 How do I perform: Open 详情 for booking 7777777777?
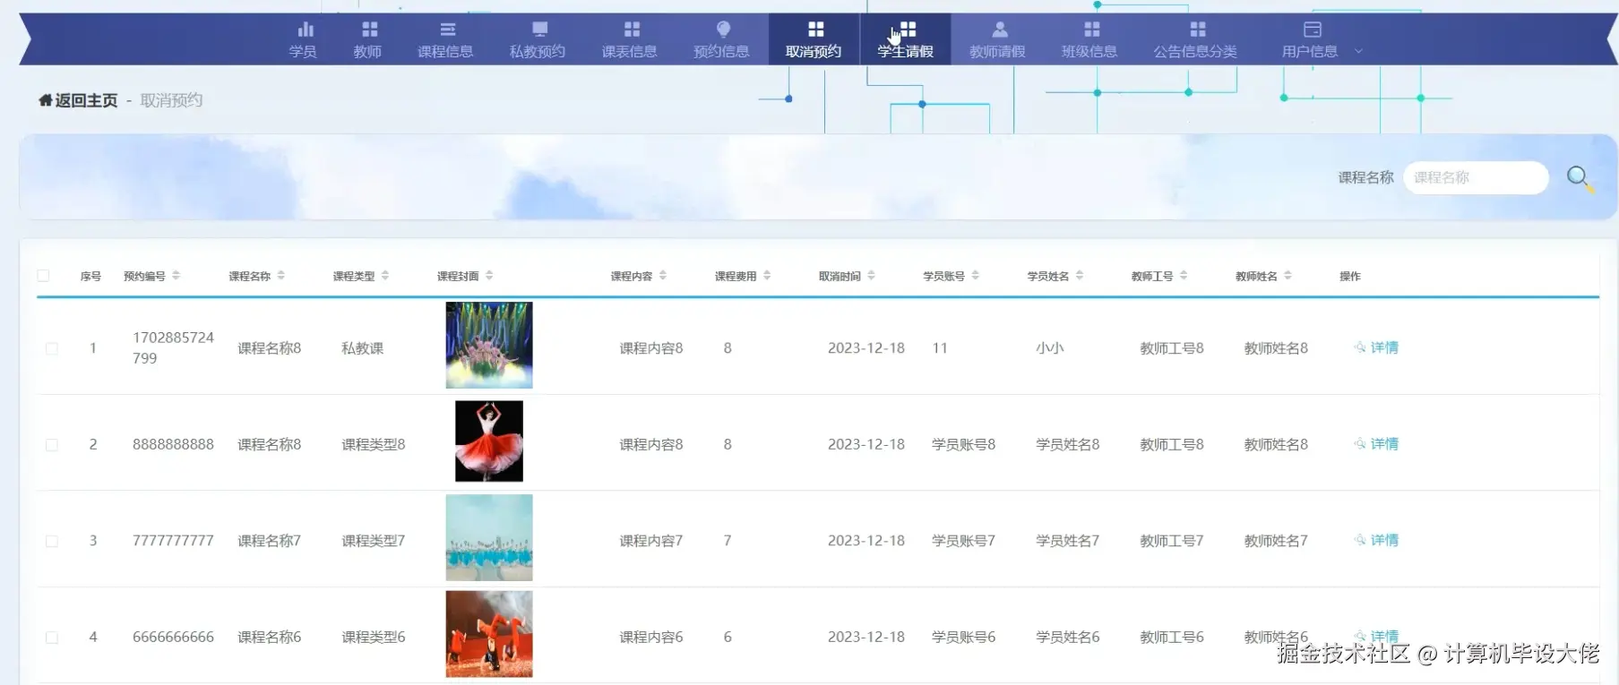tap(1377, 540)
